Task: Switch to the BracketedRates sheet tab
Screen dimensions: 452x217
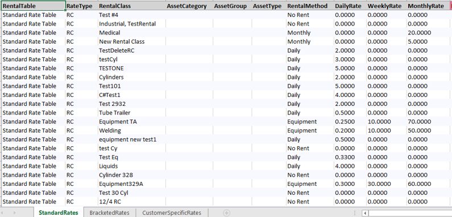Action: click(x=109, y=213)
